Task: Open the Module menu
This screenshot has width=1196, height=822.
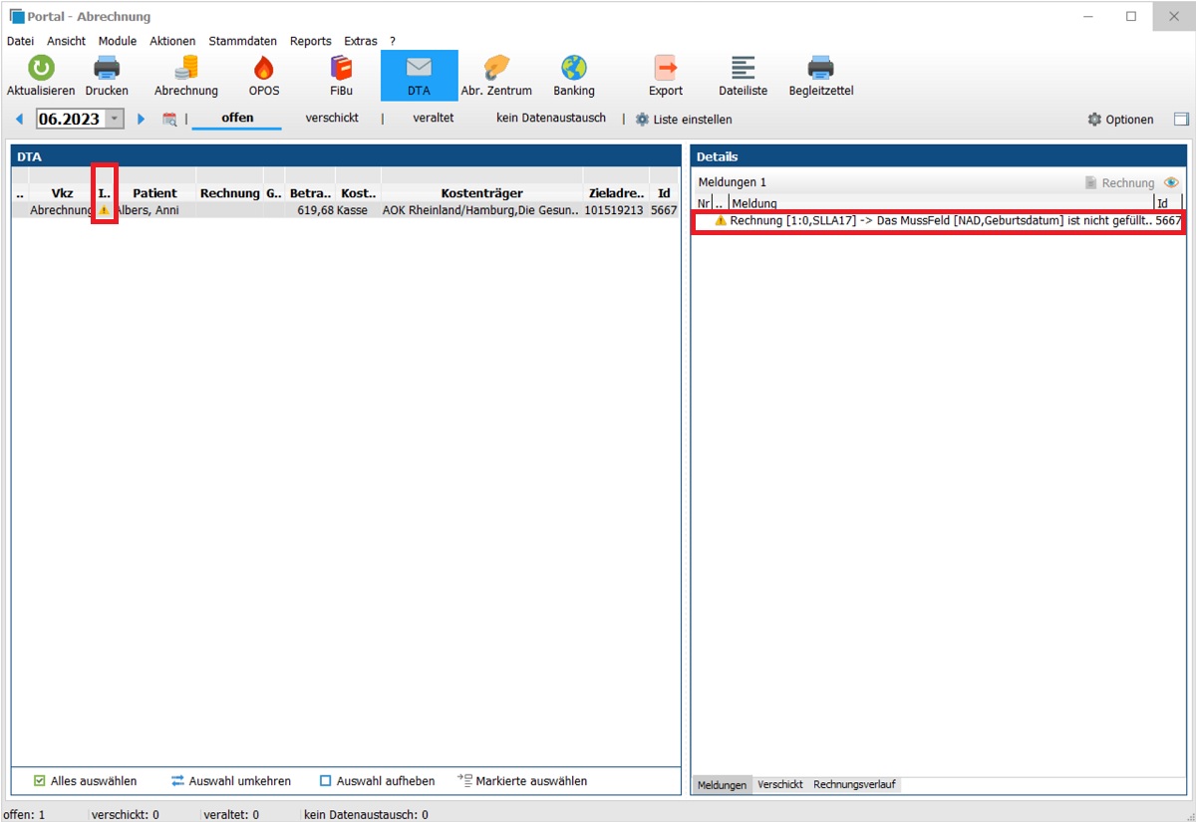Action: tap(118, 41)
